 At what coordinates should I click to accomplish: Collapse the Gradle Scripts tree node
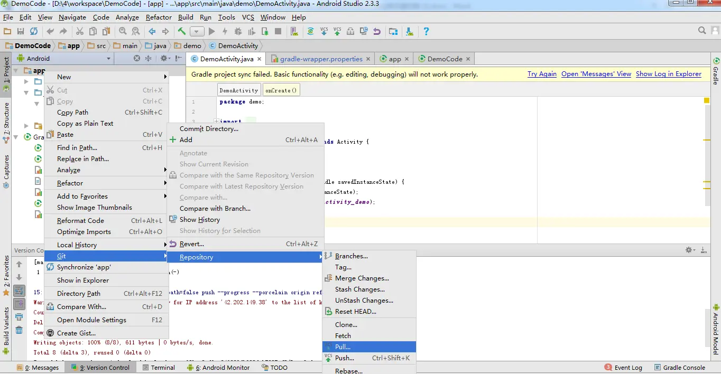pos(17,137)
